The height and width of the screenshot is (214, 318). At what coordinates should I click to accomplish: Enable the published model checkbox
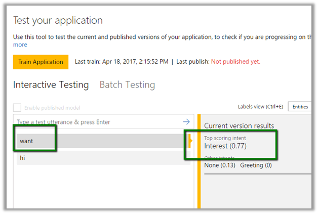point(17,107)
